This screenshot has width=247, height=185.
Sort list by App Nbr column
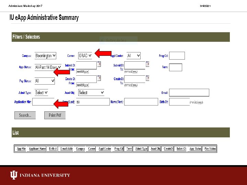[x=21, y=149]
